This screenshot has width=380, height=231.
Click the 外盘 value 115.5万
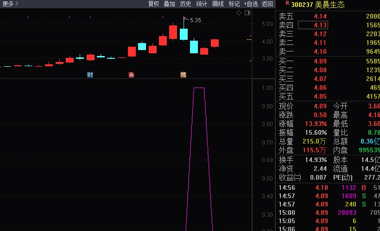click(314, 150)
